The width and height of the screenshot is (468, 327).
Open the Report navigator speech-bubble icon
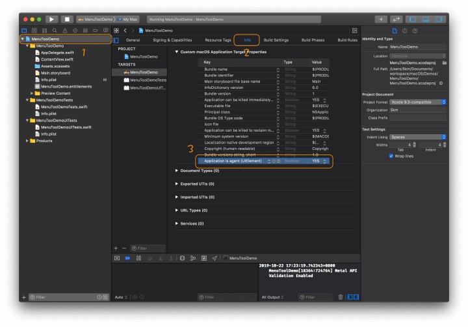(106, 30)
